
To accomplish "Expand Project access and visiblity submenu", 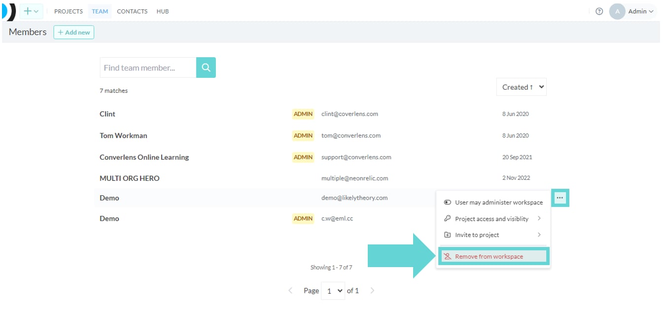I will point(493,219).
